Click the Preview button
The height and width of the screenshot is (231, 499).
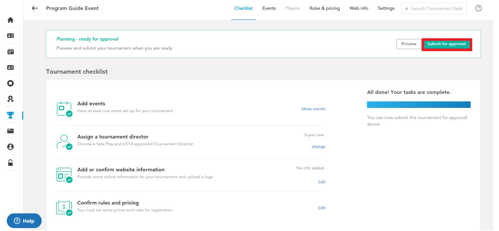click(409, 44)
